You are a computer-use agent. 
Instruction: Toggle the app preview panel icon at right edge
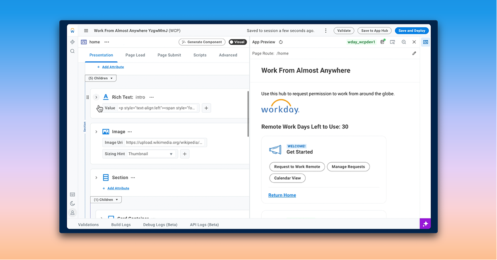tap(425, 42)
